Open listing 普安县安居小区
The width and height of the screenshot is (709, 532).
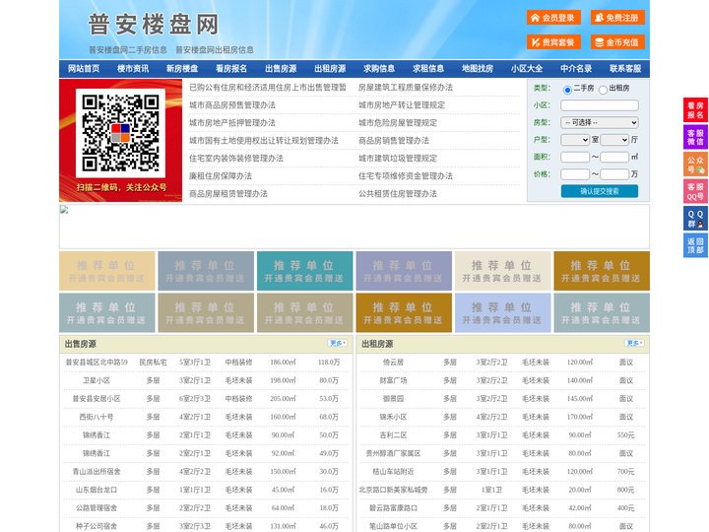(x=97, y=399)
